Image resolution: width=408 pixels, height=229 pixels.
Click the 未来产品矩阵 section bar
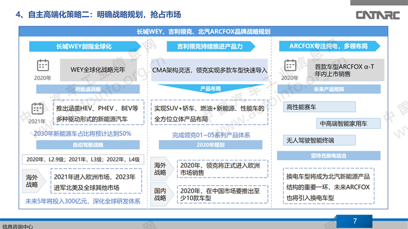click(329, 89)
